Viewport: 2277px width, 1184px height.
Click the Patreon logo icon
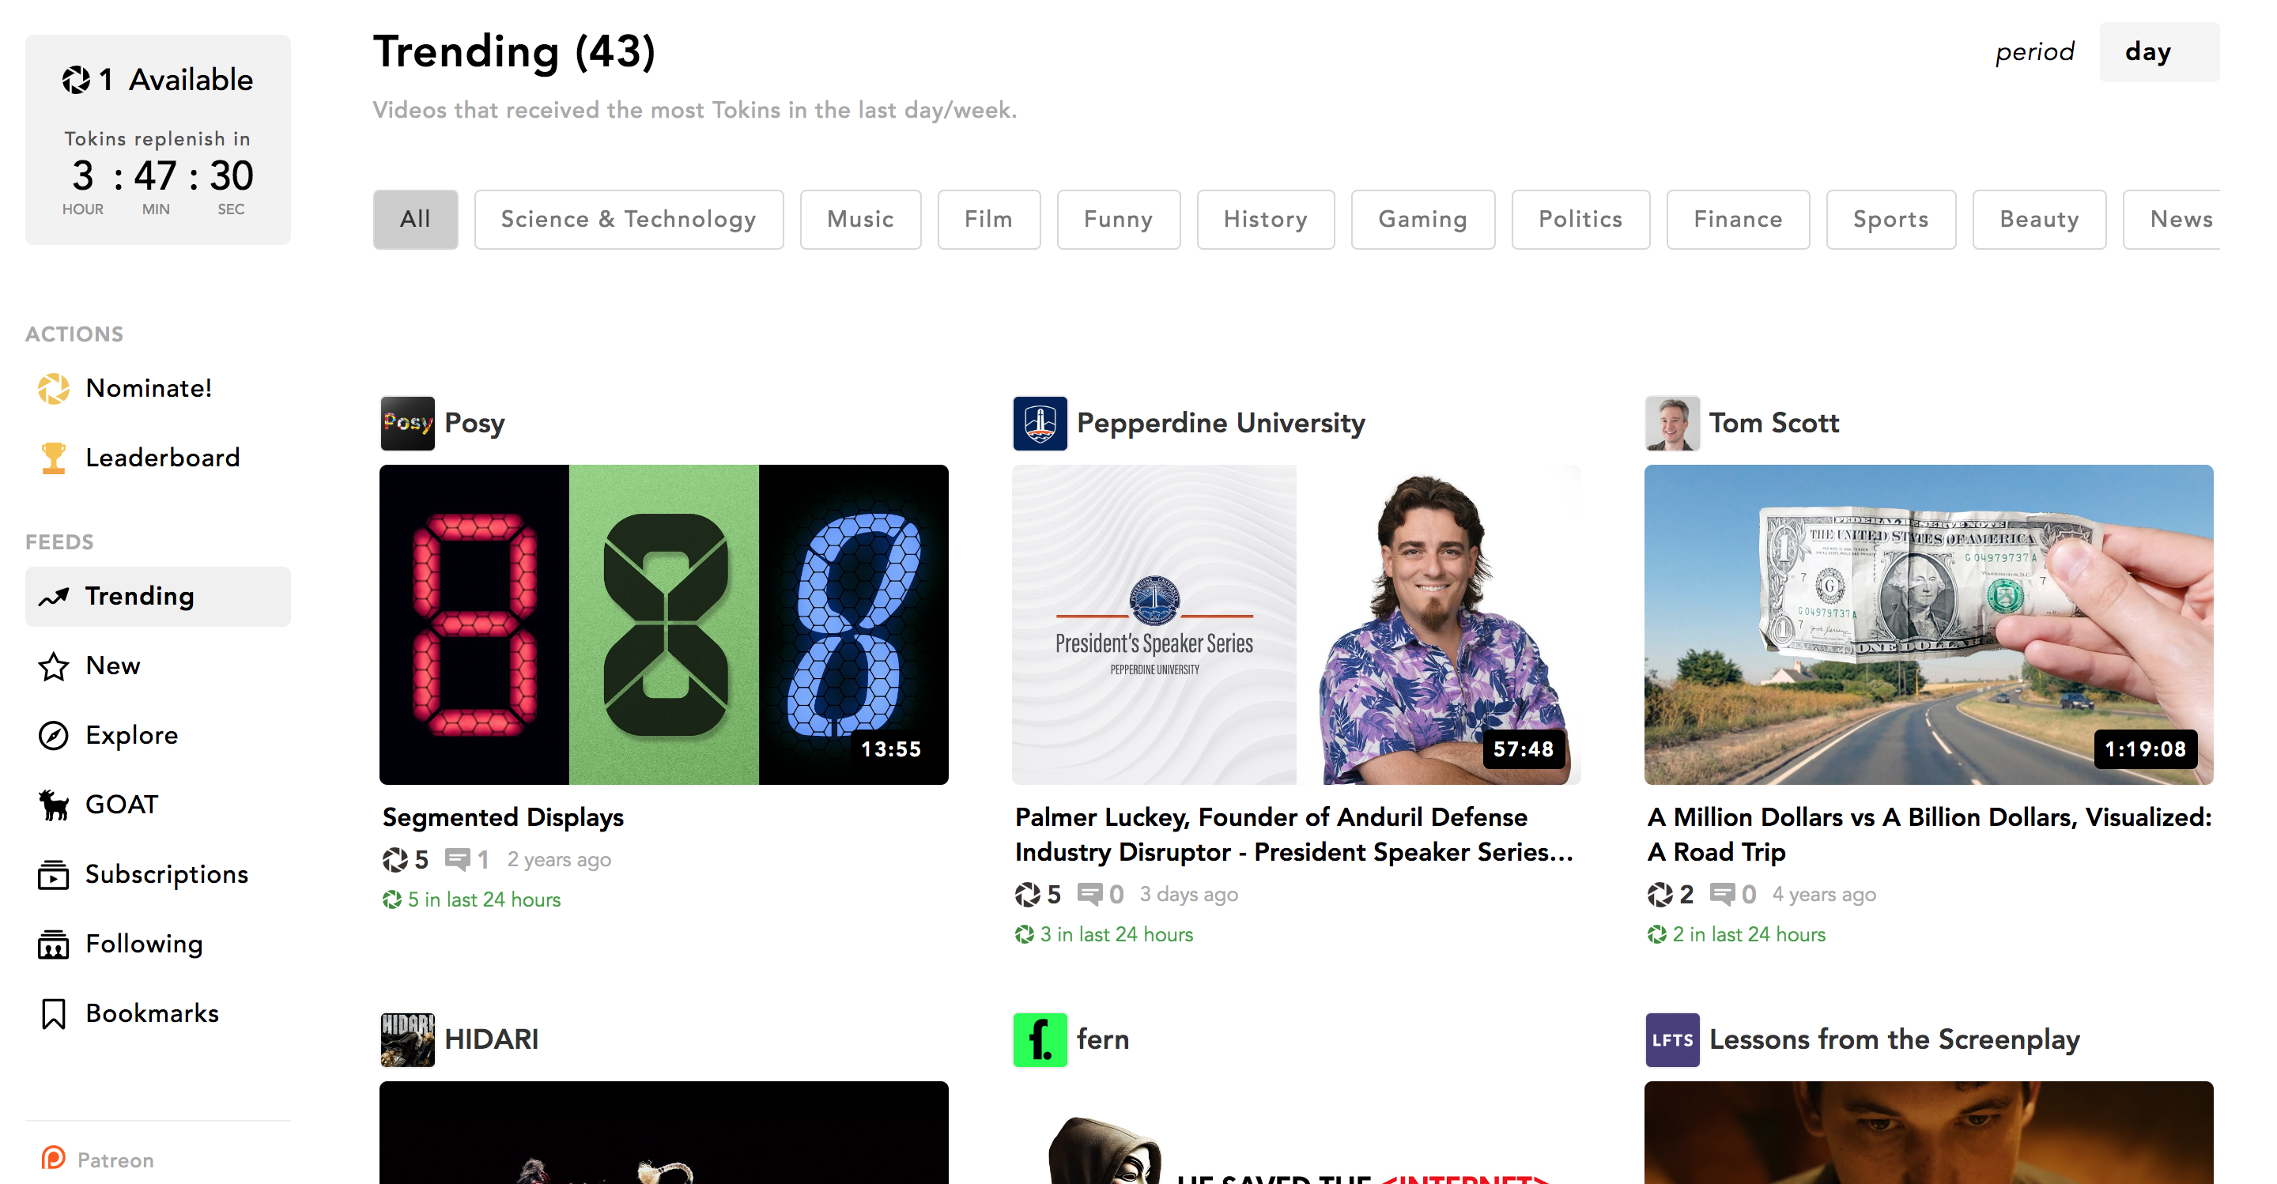coord(54,1159)
